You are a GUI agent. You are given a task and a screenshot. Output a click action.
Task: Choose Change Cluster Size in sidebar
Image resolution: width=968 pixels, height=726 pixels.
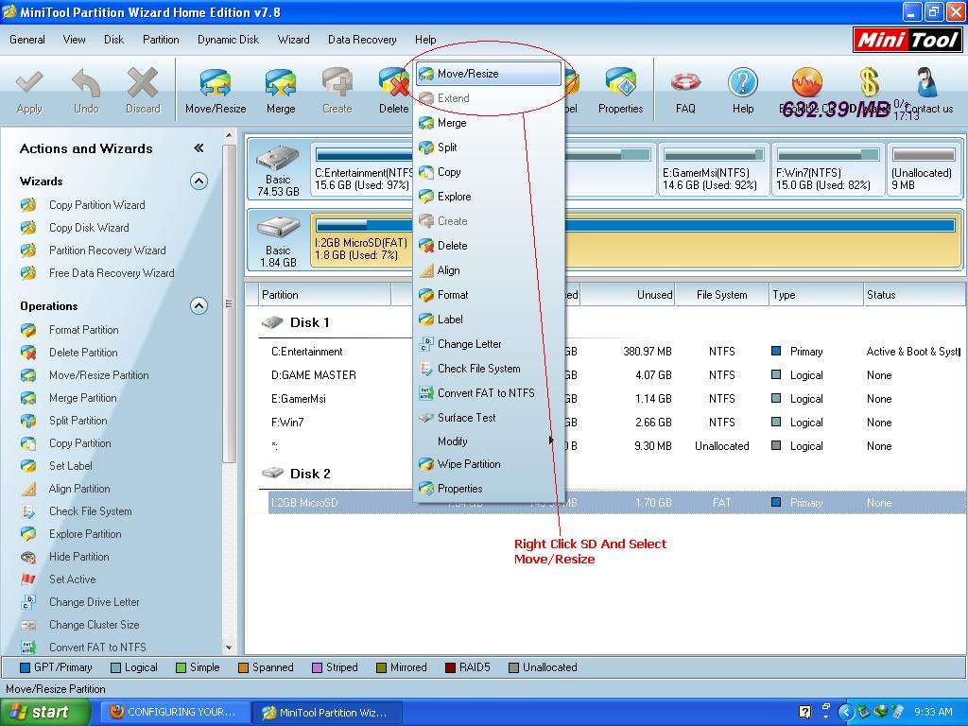click(x=94, y=625)
